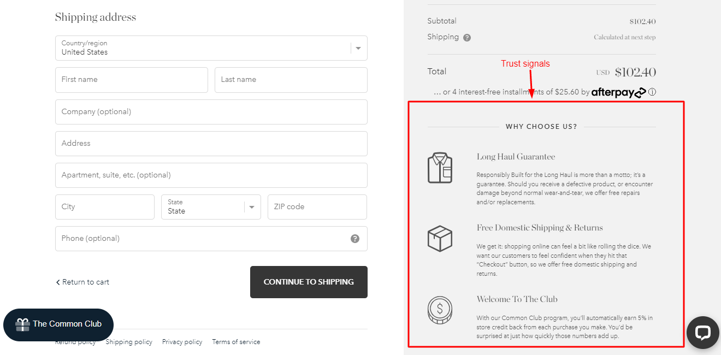Click the Address input field
This screenshot has height=355, width=721.
[x=211, y=144]
